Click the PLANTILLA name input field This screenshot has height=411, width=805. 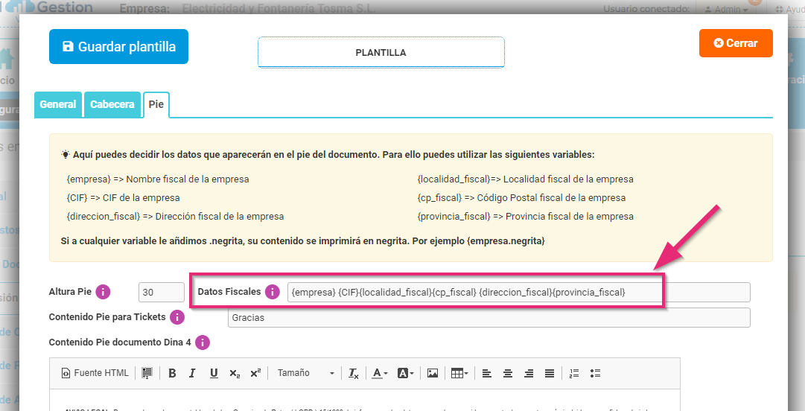(x=381, y=52)
